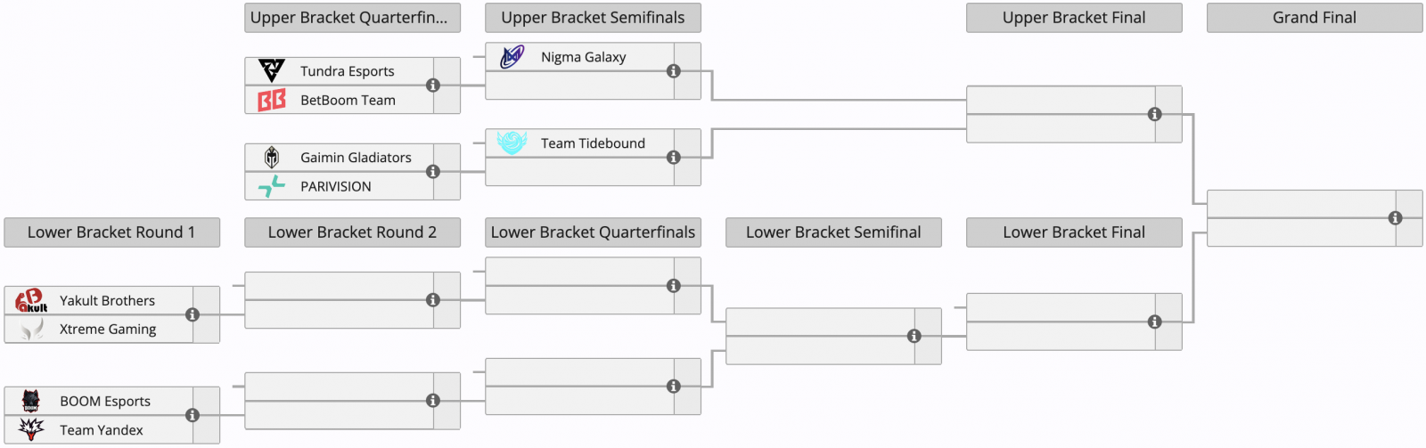The width and height of the screenshot is (1426, 448).
Task: Show Upper Bracket Final match details
Action: coord(1155,114)
